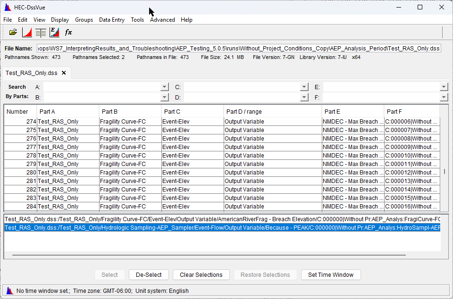453x299 pixels.
Task: Open the Part D search dropdown
Action: click(304, 97)
